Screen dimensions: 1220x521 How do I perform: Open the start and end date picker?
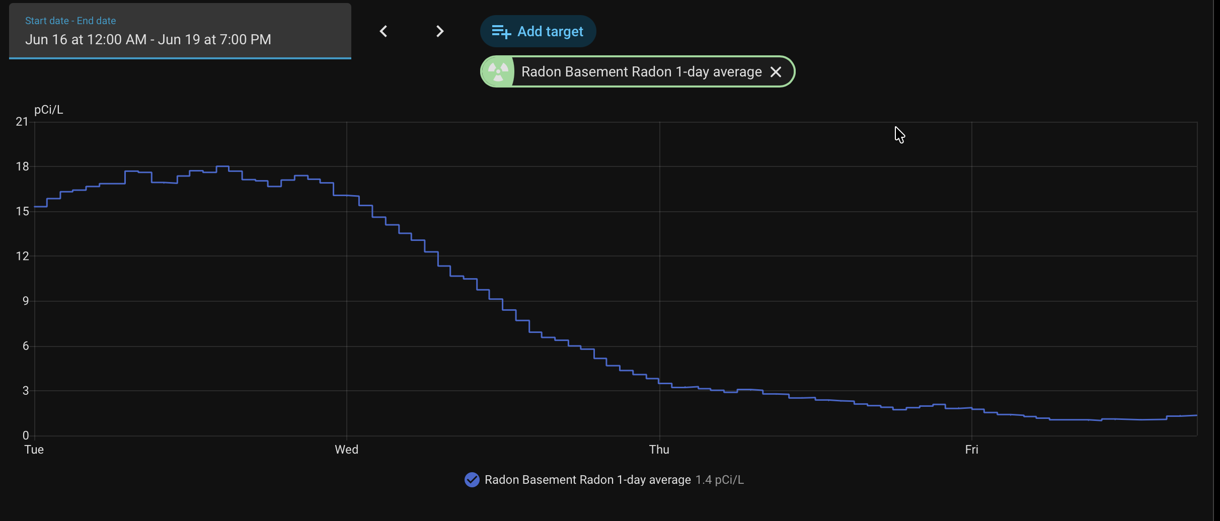point(180,31)
